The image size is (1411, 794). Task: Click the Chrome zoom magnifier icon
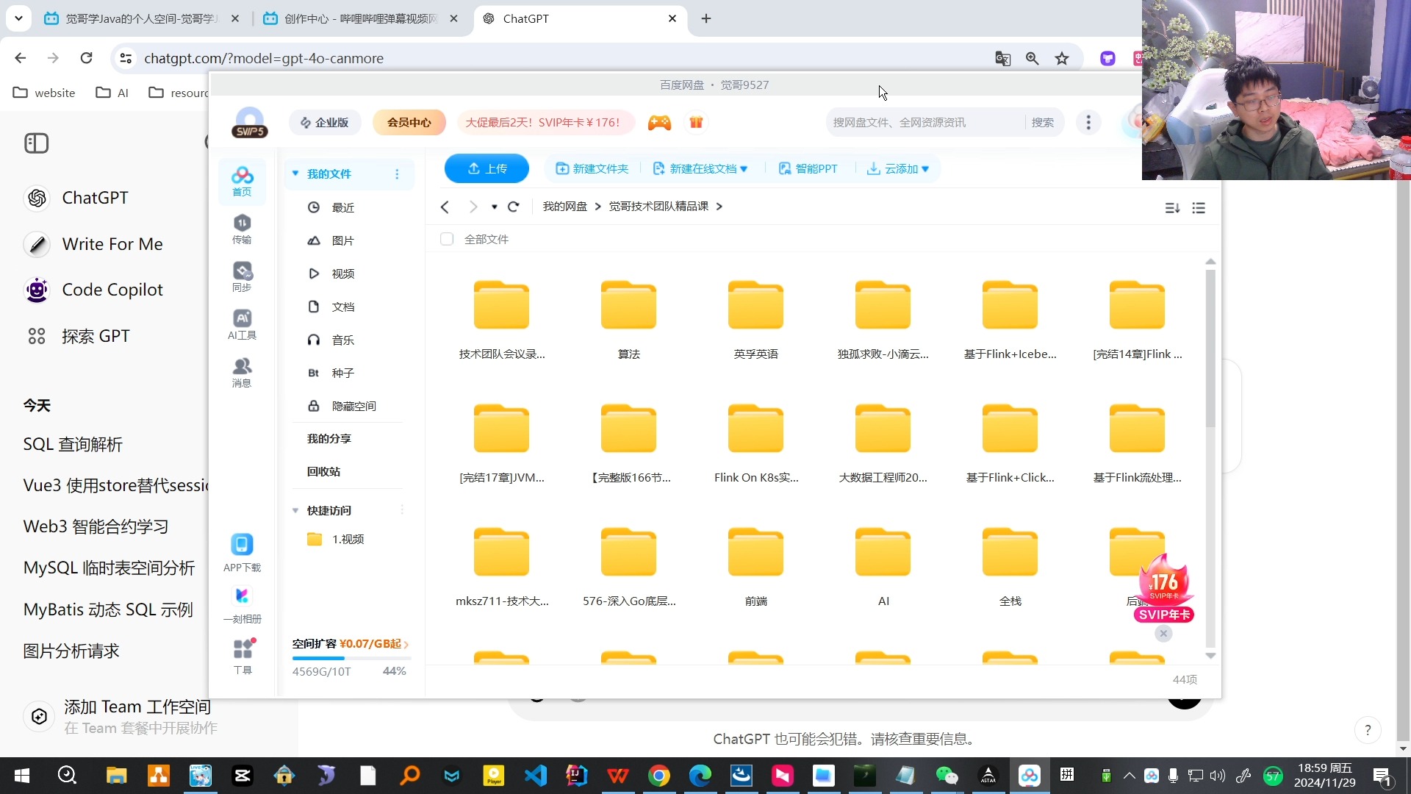click(x=1033, y=58)
